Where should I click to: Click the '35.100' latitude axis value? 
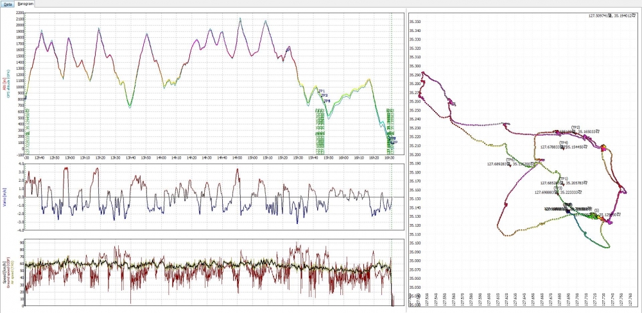pyautogui.click(x=415, y=243)
